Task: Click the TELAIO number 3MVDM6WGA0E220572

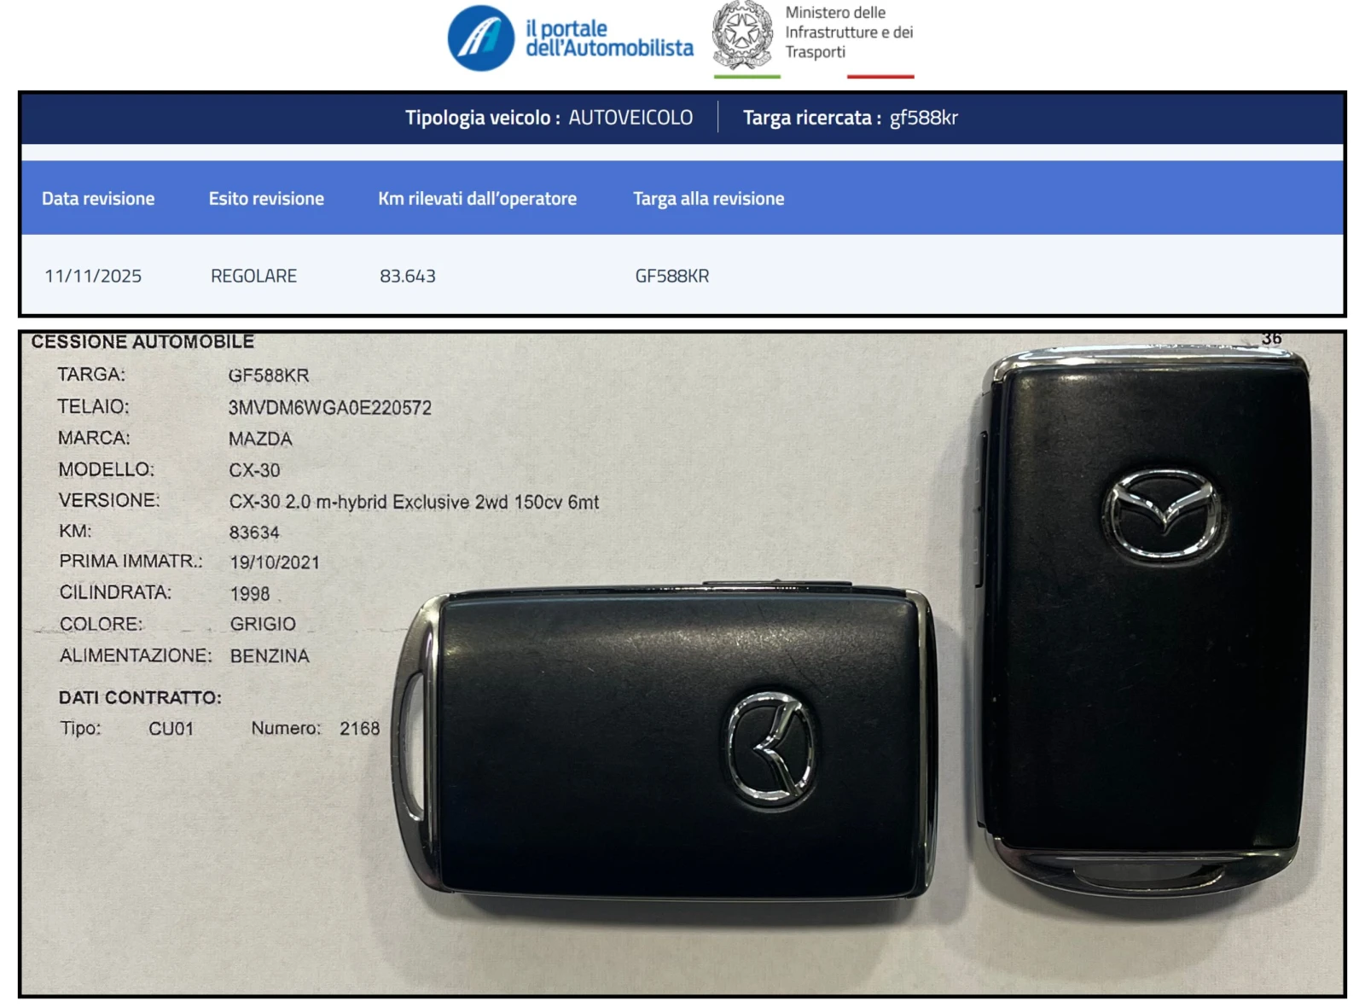Action: tap(329, 408)
